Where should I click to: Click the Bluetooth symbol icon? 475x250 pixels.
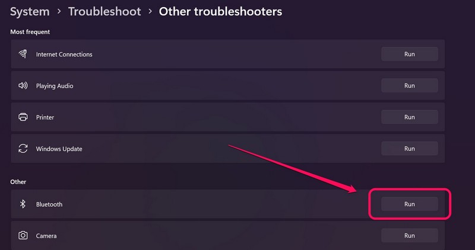[23, 204]
